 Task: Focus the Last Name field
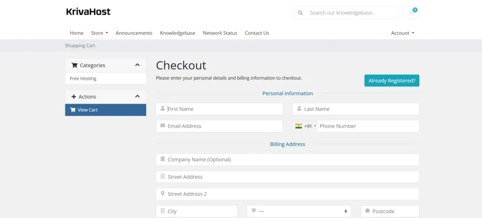point(356,109)
